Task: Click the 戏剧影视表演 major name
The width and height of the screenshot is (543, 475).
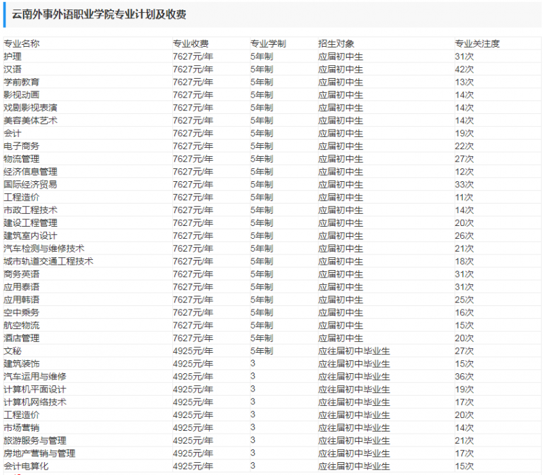Action: coord(31,108)
